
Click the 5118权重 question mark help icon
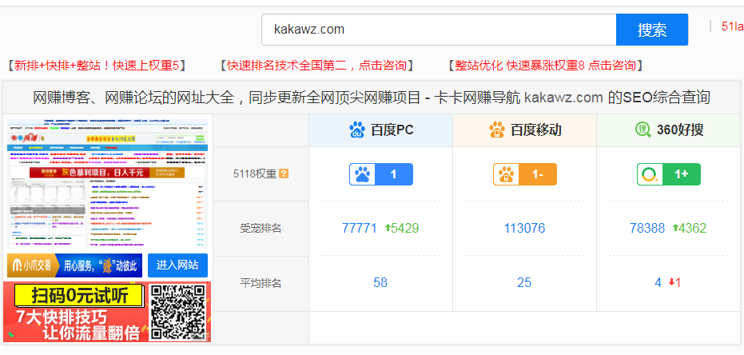tap(284, 174)
